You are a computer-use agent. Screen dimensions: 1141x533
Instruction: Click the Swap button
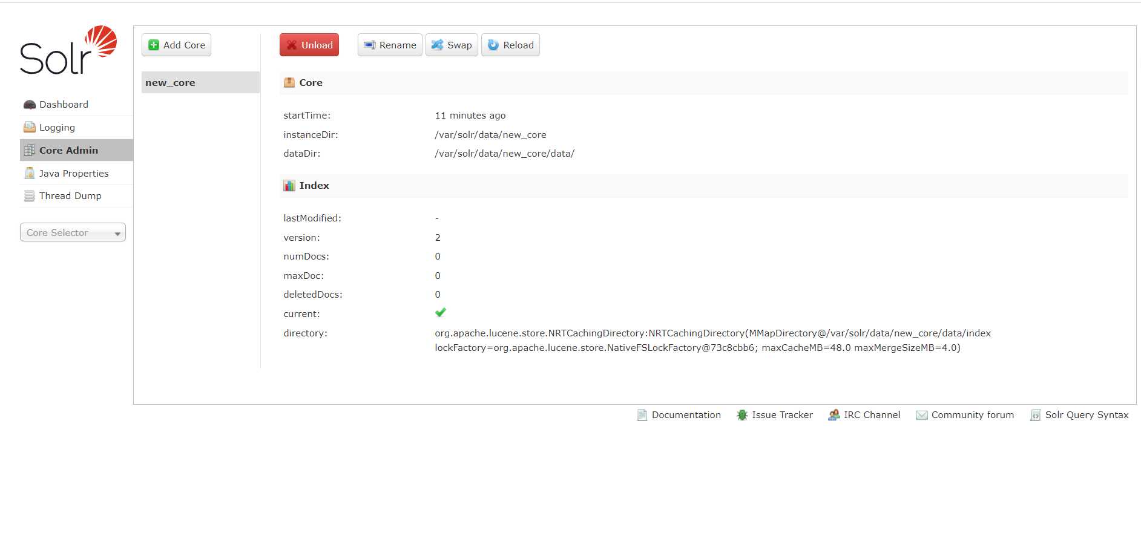click(452, 45)
